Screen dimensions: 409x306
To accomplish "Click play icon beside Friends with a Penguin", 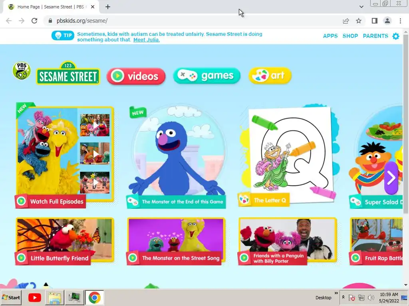I will [x=244, y=258].
